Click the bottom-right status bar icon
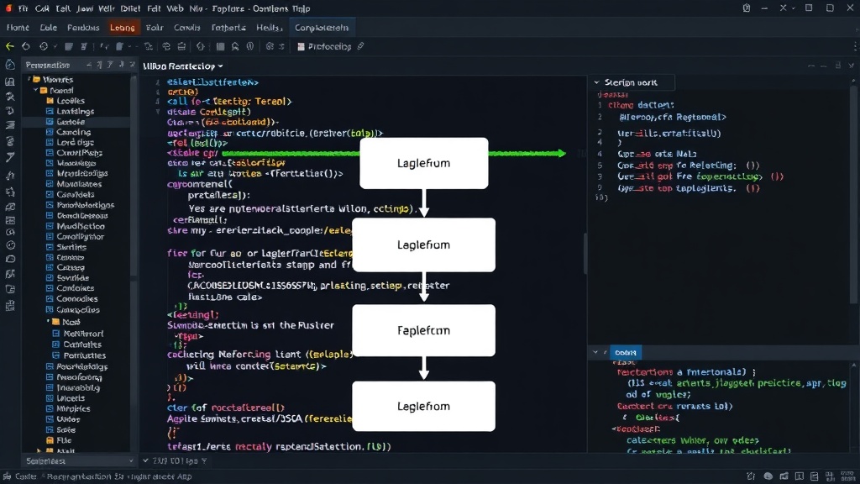The image size is (860, 484). tap(850, 476)
